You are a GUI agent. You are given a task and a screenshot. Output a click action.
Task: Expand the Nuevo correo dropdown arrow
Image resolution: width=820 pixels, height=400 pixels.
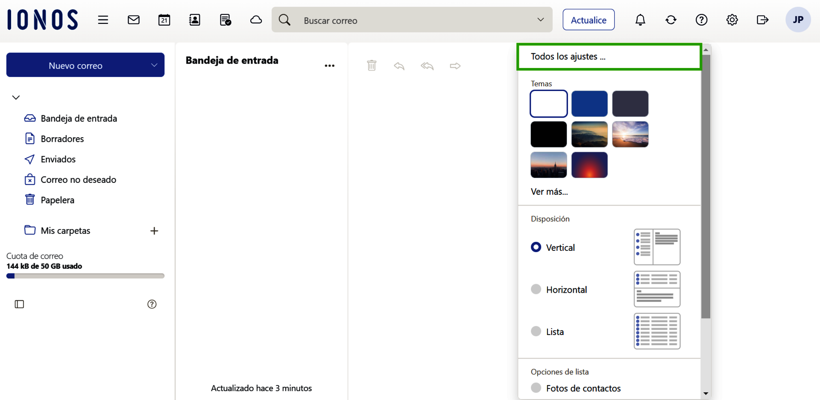tap(154, 65)
